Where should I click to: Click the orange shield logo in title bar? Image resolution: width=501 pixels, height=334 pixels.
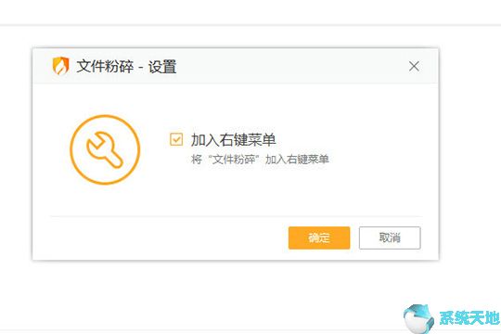tap(60, 66)
